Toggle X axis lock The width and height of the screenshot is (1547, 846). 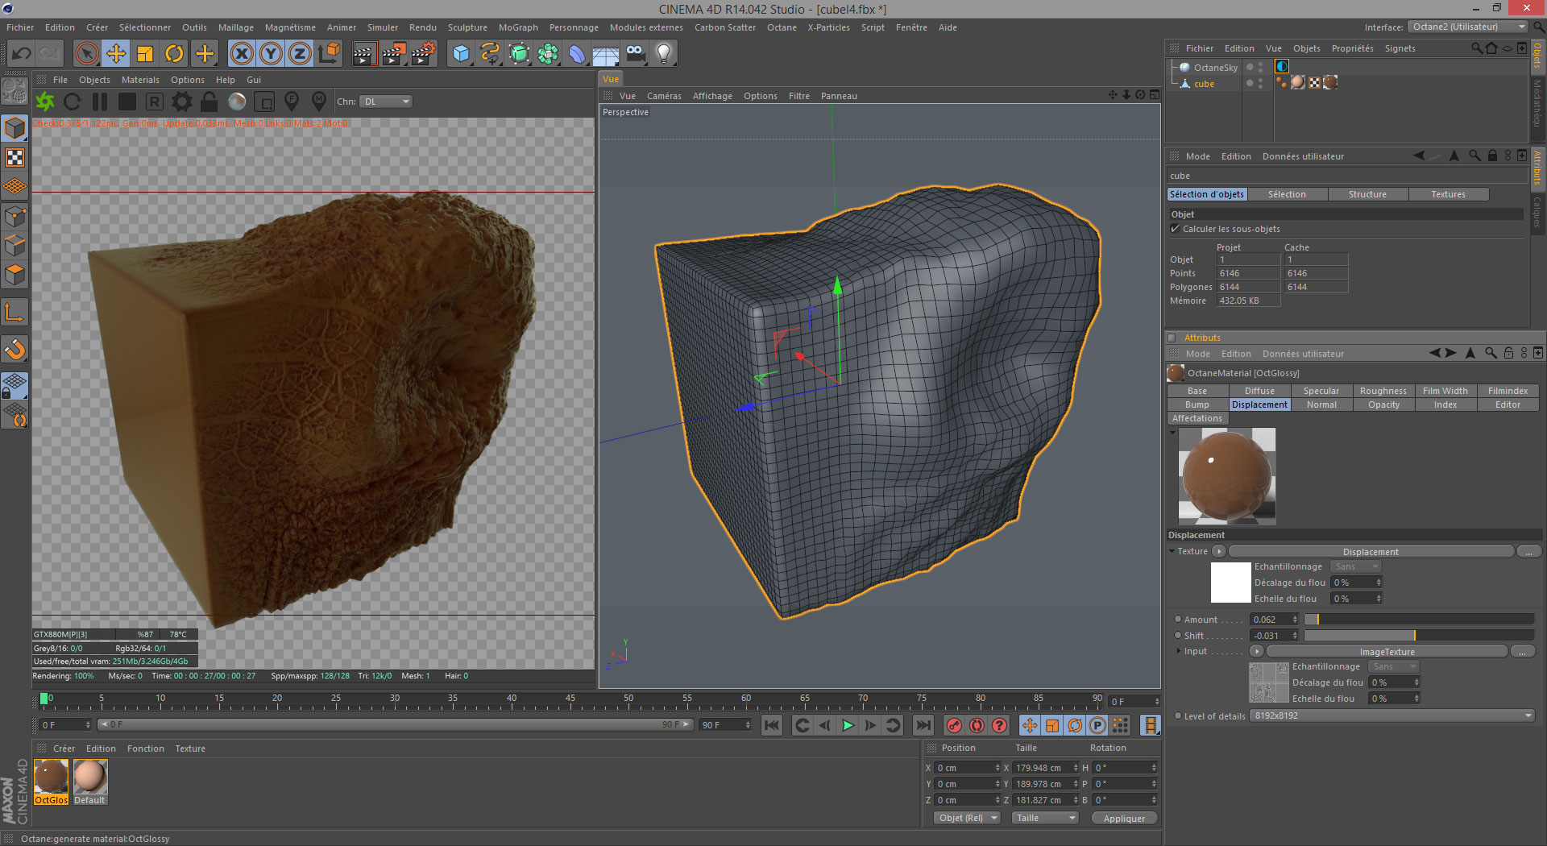241,54
